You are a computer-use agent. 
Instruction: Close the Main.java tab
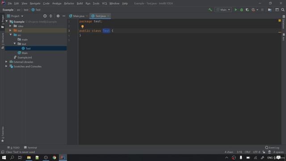pos(87,16)
